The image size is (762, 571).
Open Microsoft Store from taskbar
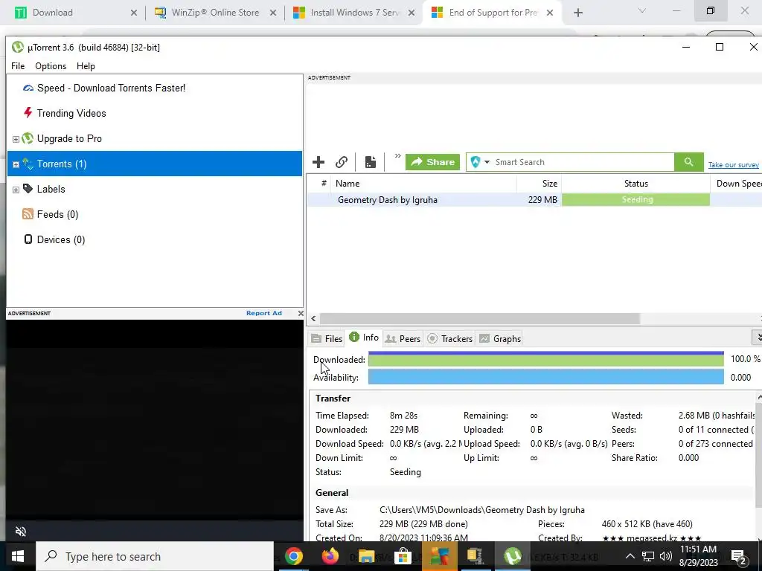pyautogui.click(x=403, y=556)
